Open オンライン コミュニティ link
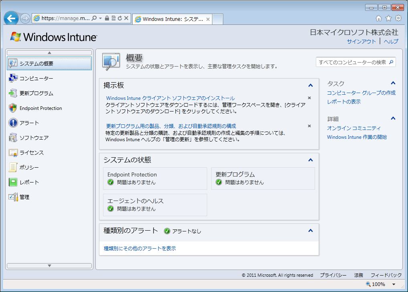Viewport: 408px width, 292px height. [x=353, y=128]
